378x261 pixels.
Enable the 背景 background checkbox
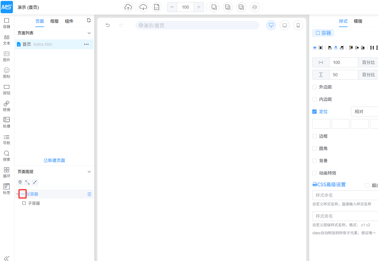pos(314,161)
